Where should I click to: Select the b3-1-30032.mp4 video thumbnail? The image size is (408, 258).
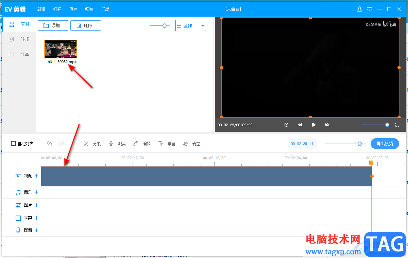tap(61, 49)
